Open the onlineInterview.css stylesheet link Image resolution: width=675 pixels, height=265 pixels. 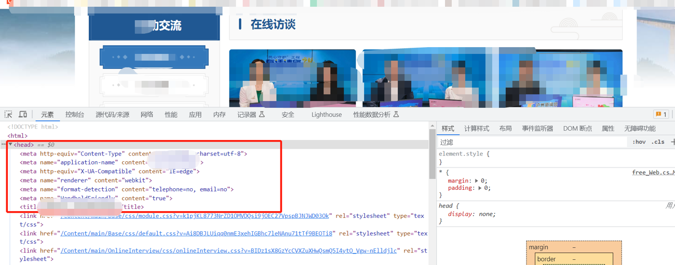(x=229, y=250)
